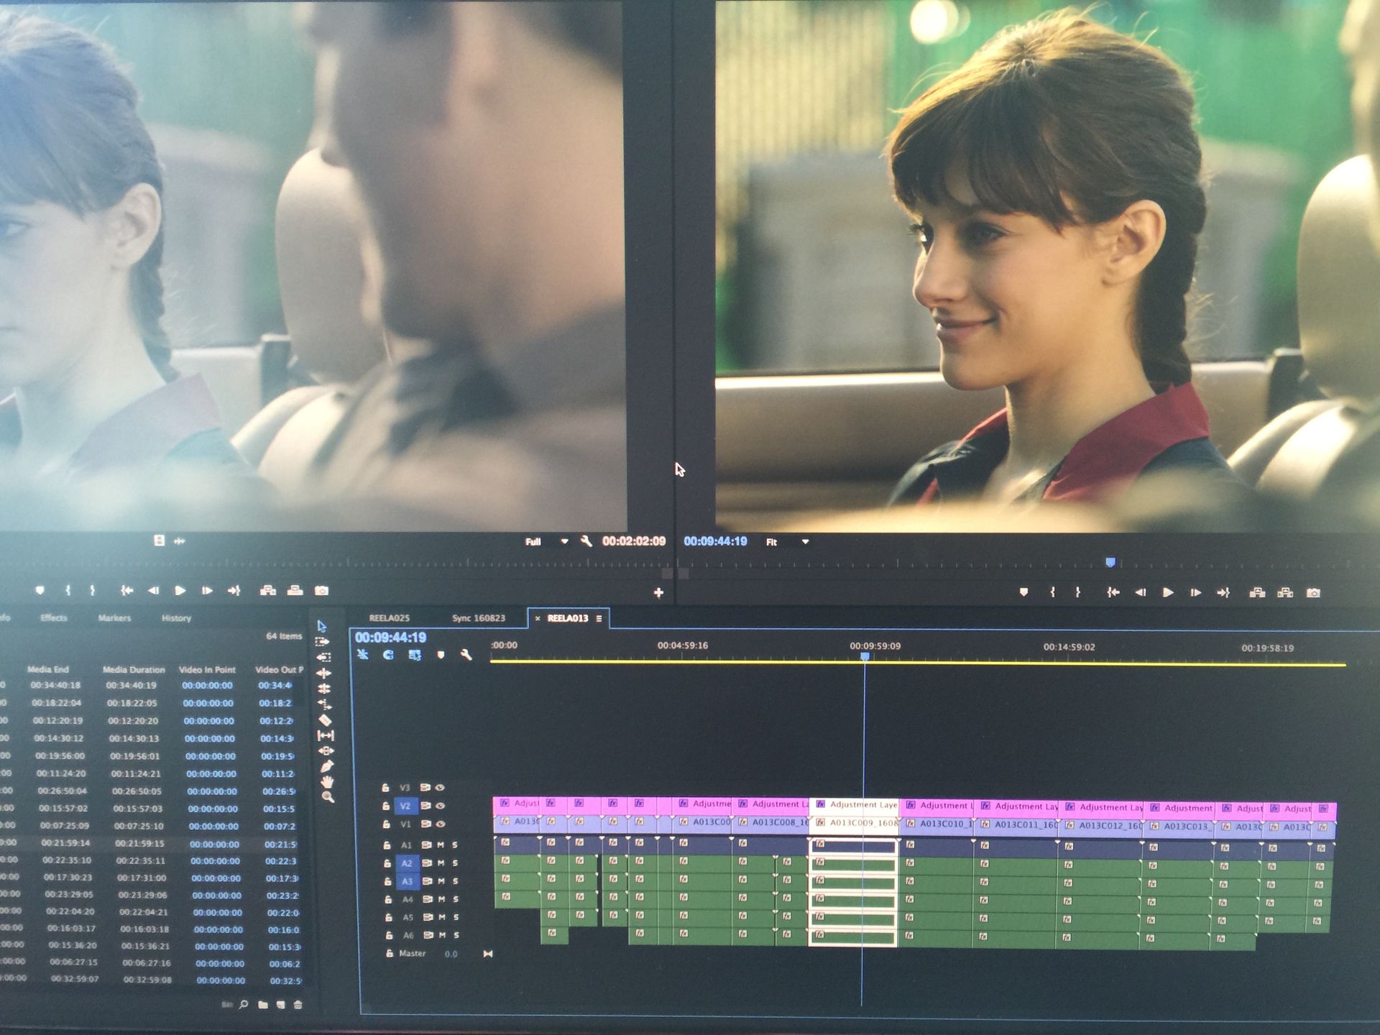Select the Hand tool
Image resolution: width=1380 pixels, height=1035 pixels.
click(328, 781)
